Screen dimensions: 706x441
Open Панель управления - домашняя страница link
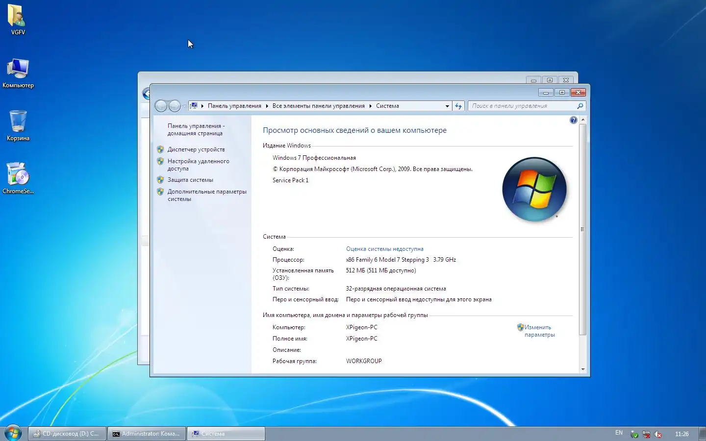(x=196, y=129)
